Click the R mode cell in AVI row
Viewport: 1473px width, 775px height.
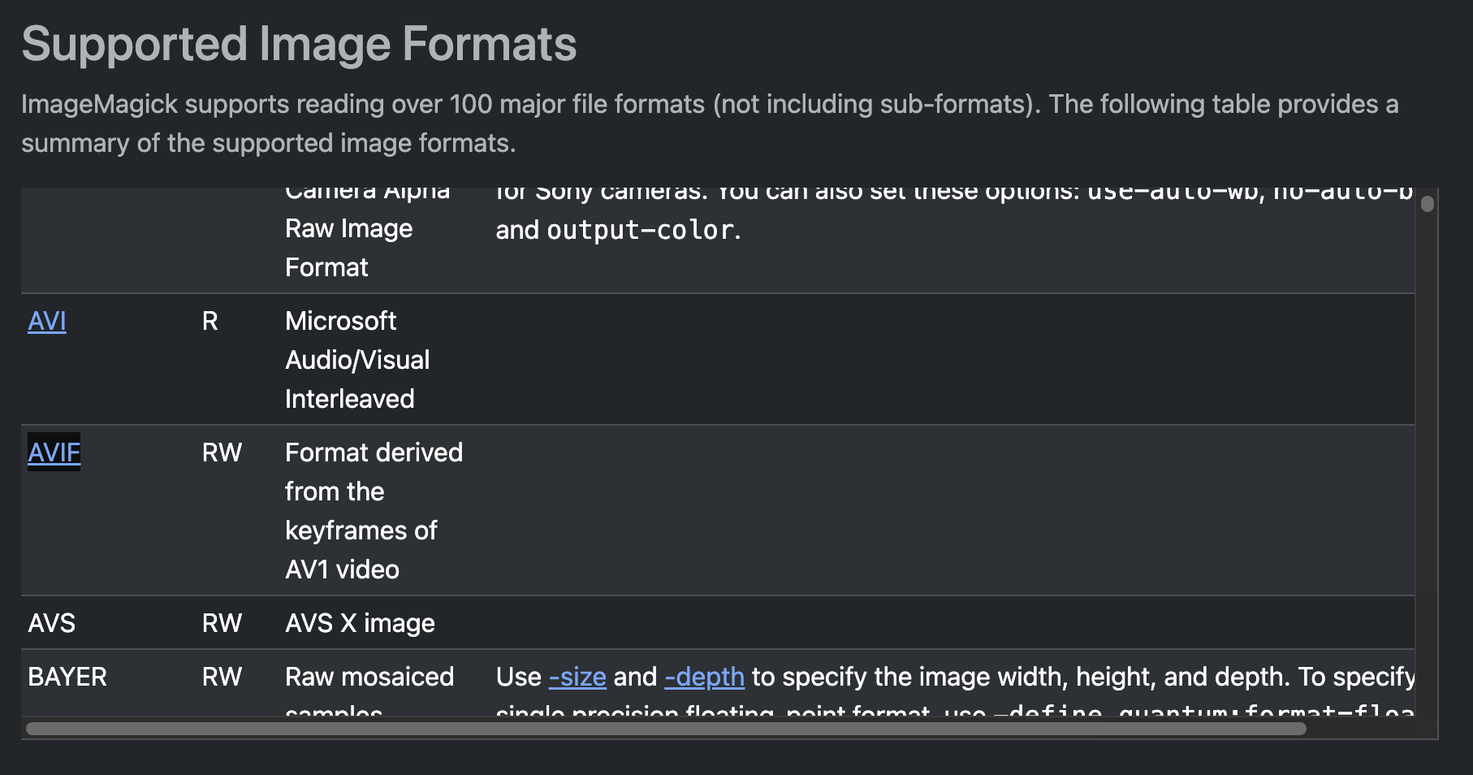[210, 322]
